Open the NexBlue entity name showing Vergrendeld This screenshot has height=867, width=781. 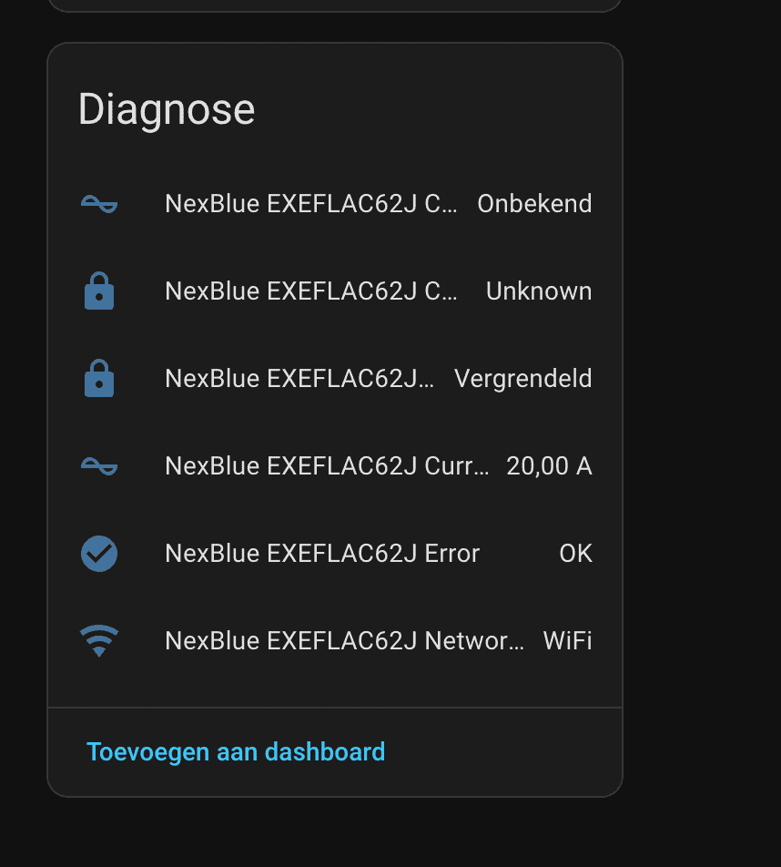click(x=299, y=379)
